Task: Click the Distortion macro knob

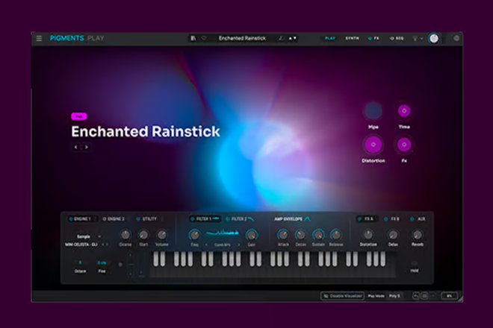Action: (373, 145)
